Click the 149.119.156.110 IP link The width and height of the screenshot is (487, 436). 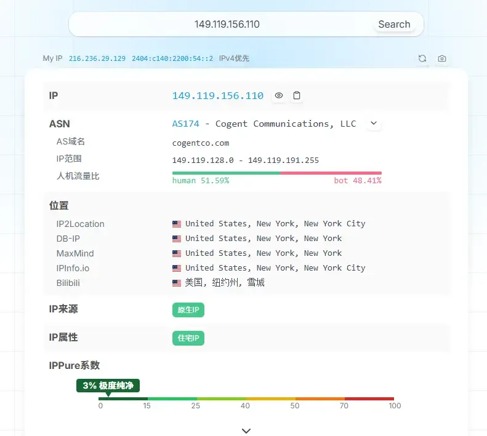point(218,95)
